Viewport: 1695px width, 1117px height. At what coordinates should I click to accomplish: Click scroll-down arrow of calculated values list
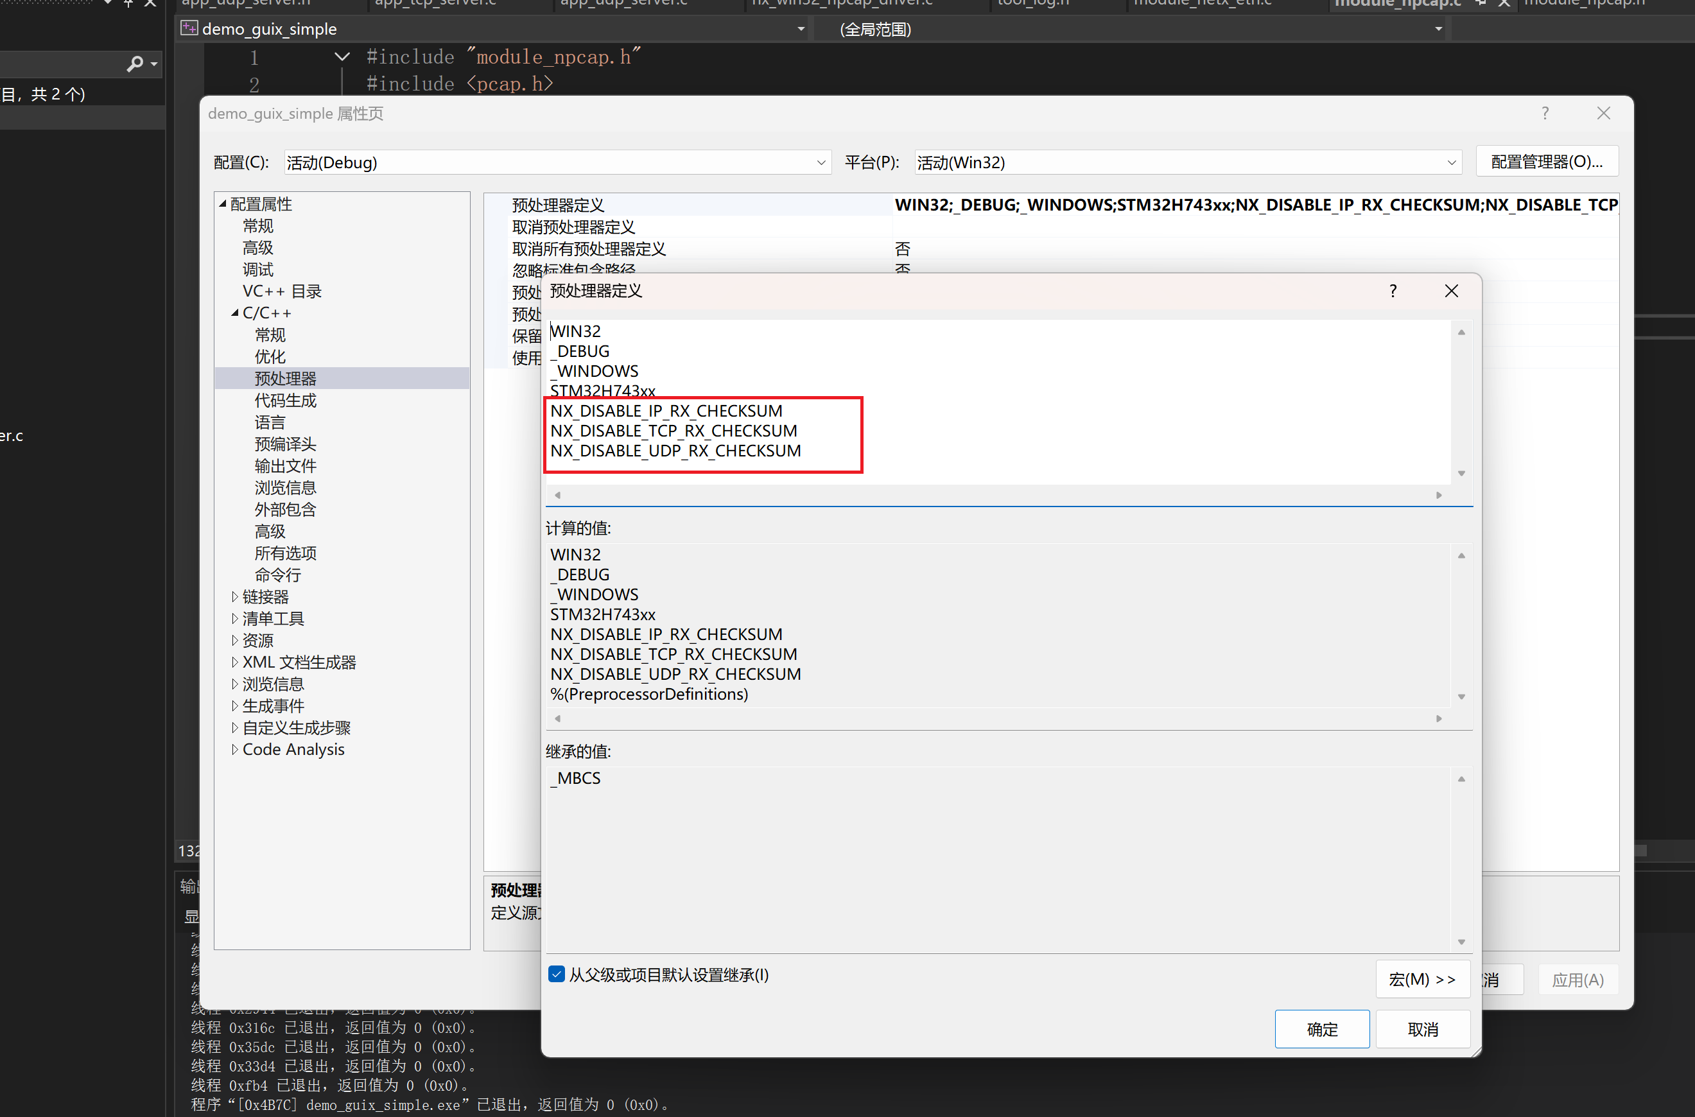tap(1461, 697)
